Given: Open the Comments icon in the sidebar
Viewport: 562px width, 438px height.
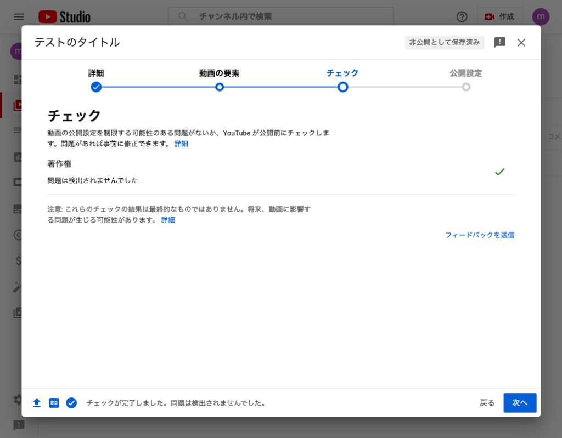Looking at the screenshot, I should pos(19,181).
